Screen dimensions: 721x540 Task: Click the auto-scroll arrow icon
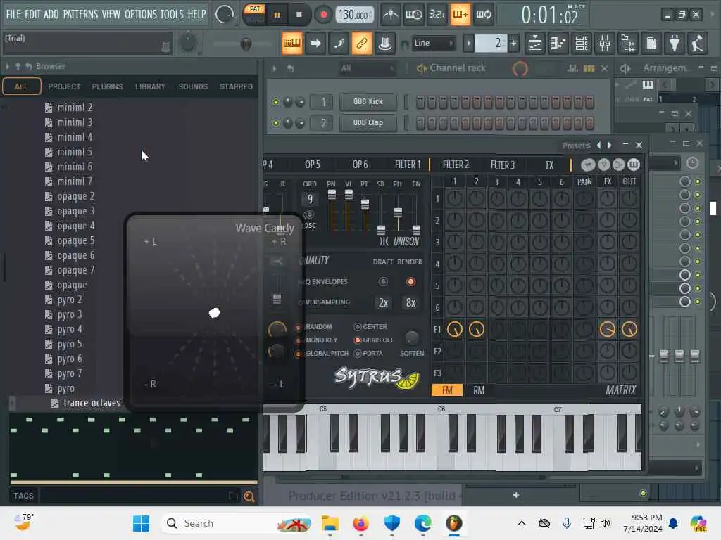pos(315,44)
